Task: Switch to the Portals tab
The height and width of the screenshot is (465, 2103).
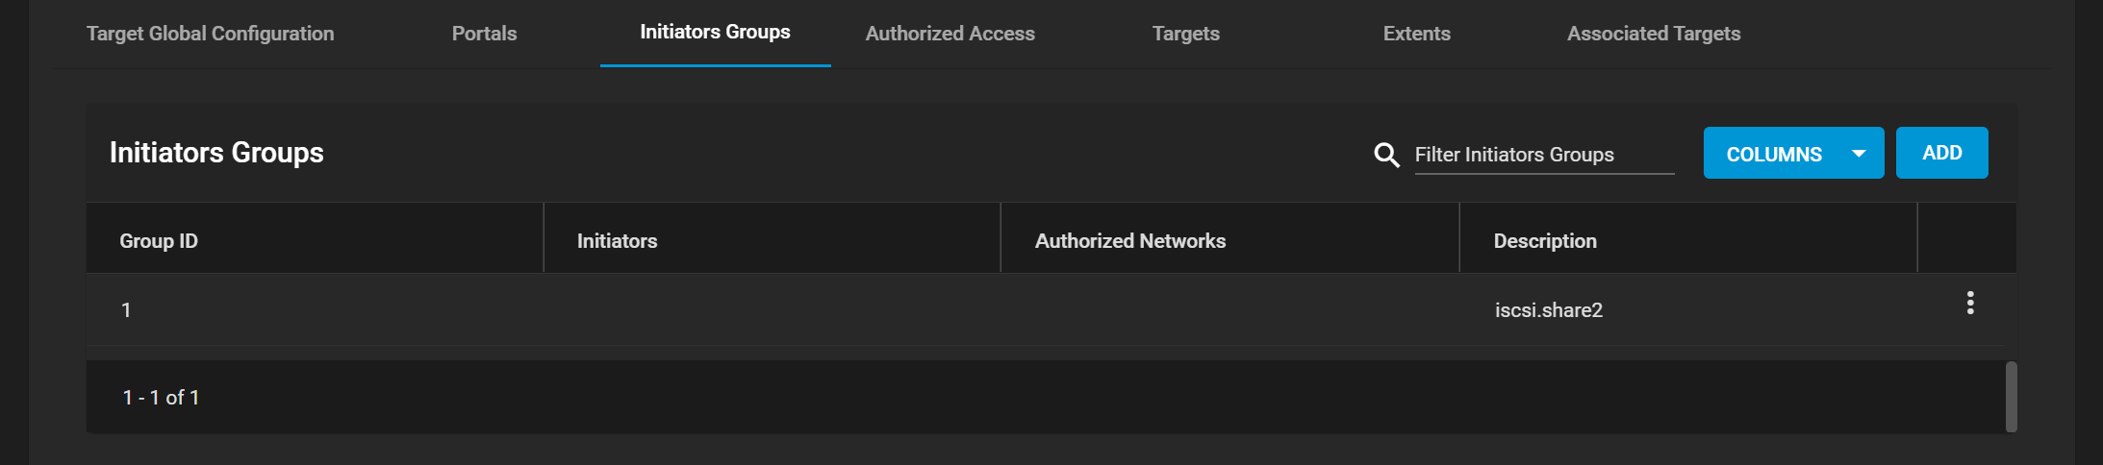Action: click(484, 34)
